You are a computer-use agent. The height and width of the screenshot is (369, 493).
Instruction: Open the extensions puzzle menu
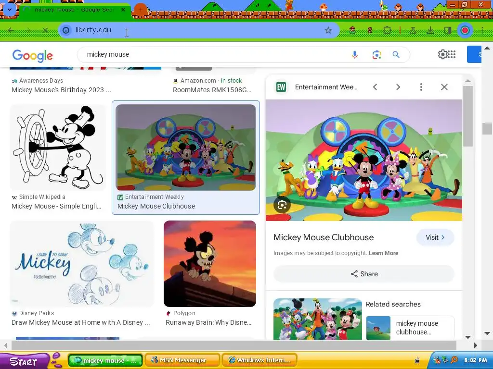click(387, 30)
